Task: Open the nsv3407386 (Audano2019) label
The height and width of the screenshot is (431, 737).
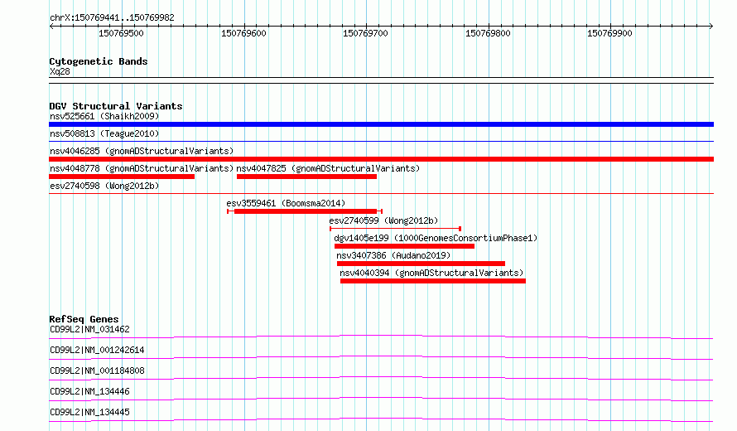Action: (x=393, y=255)
